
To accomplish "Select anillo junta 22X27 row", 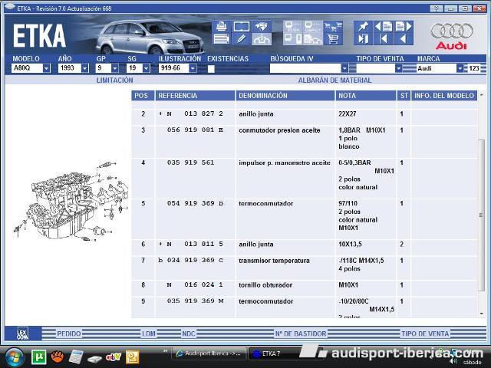I will [x=305, y=117].
